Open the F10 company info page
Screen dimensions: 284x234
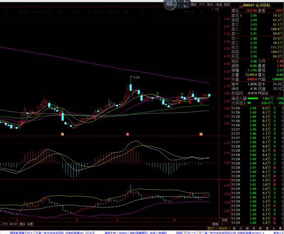(202, 3)
